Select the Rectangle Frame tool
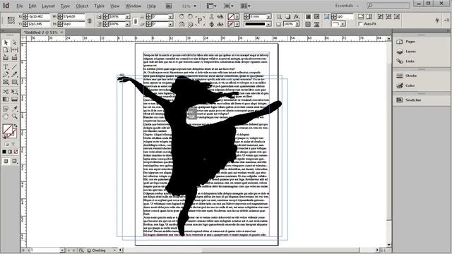452x254 pixels. pos(6,83)
